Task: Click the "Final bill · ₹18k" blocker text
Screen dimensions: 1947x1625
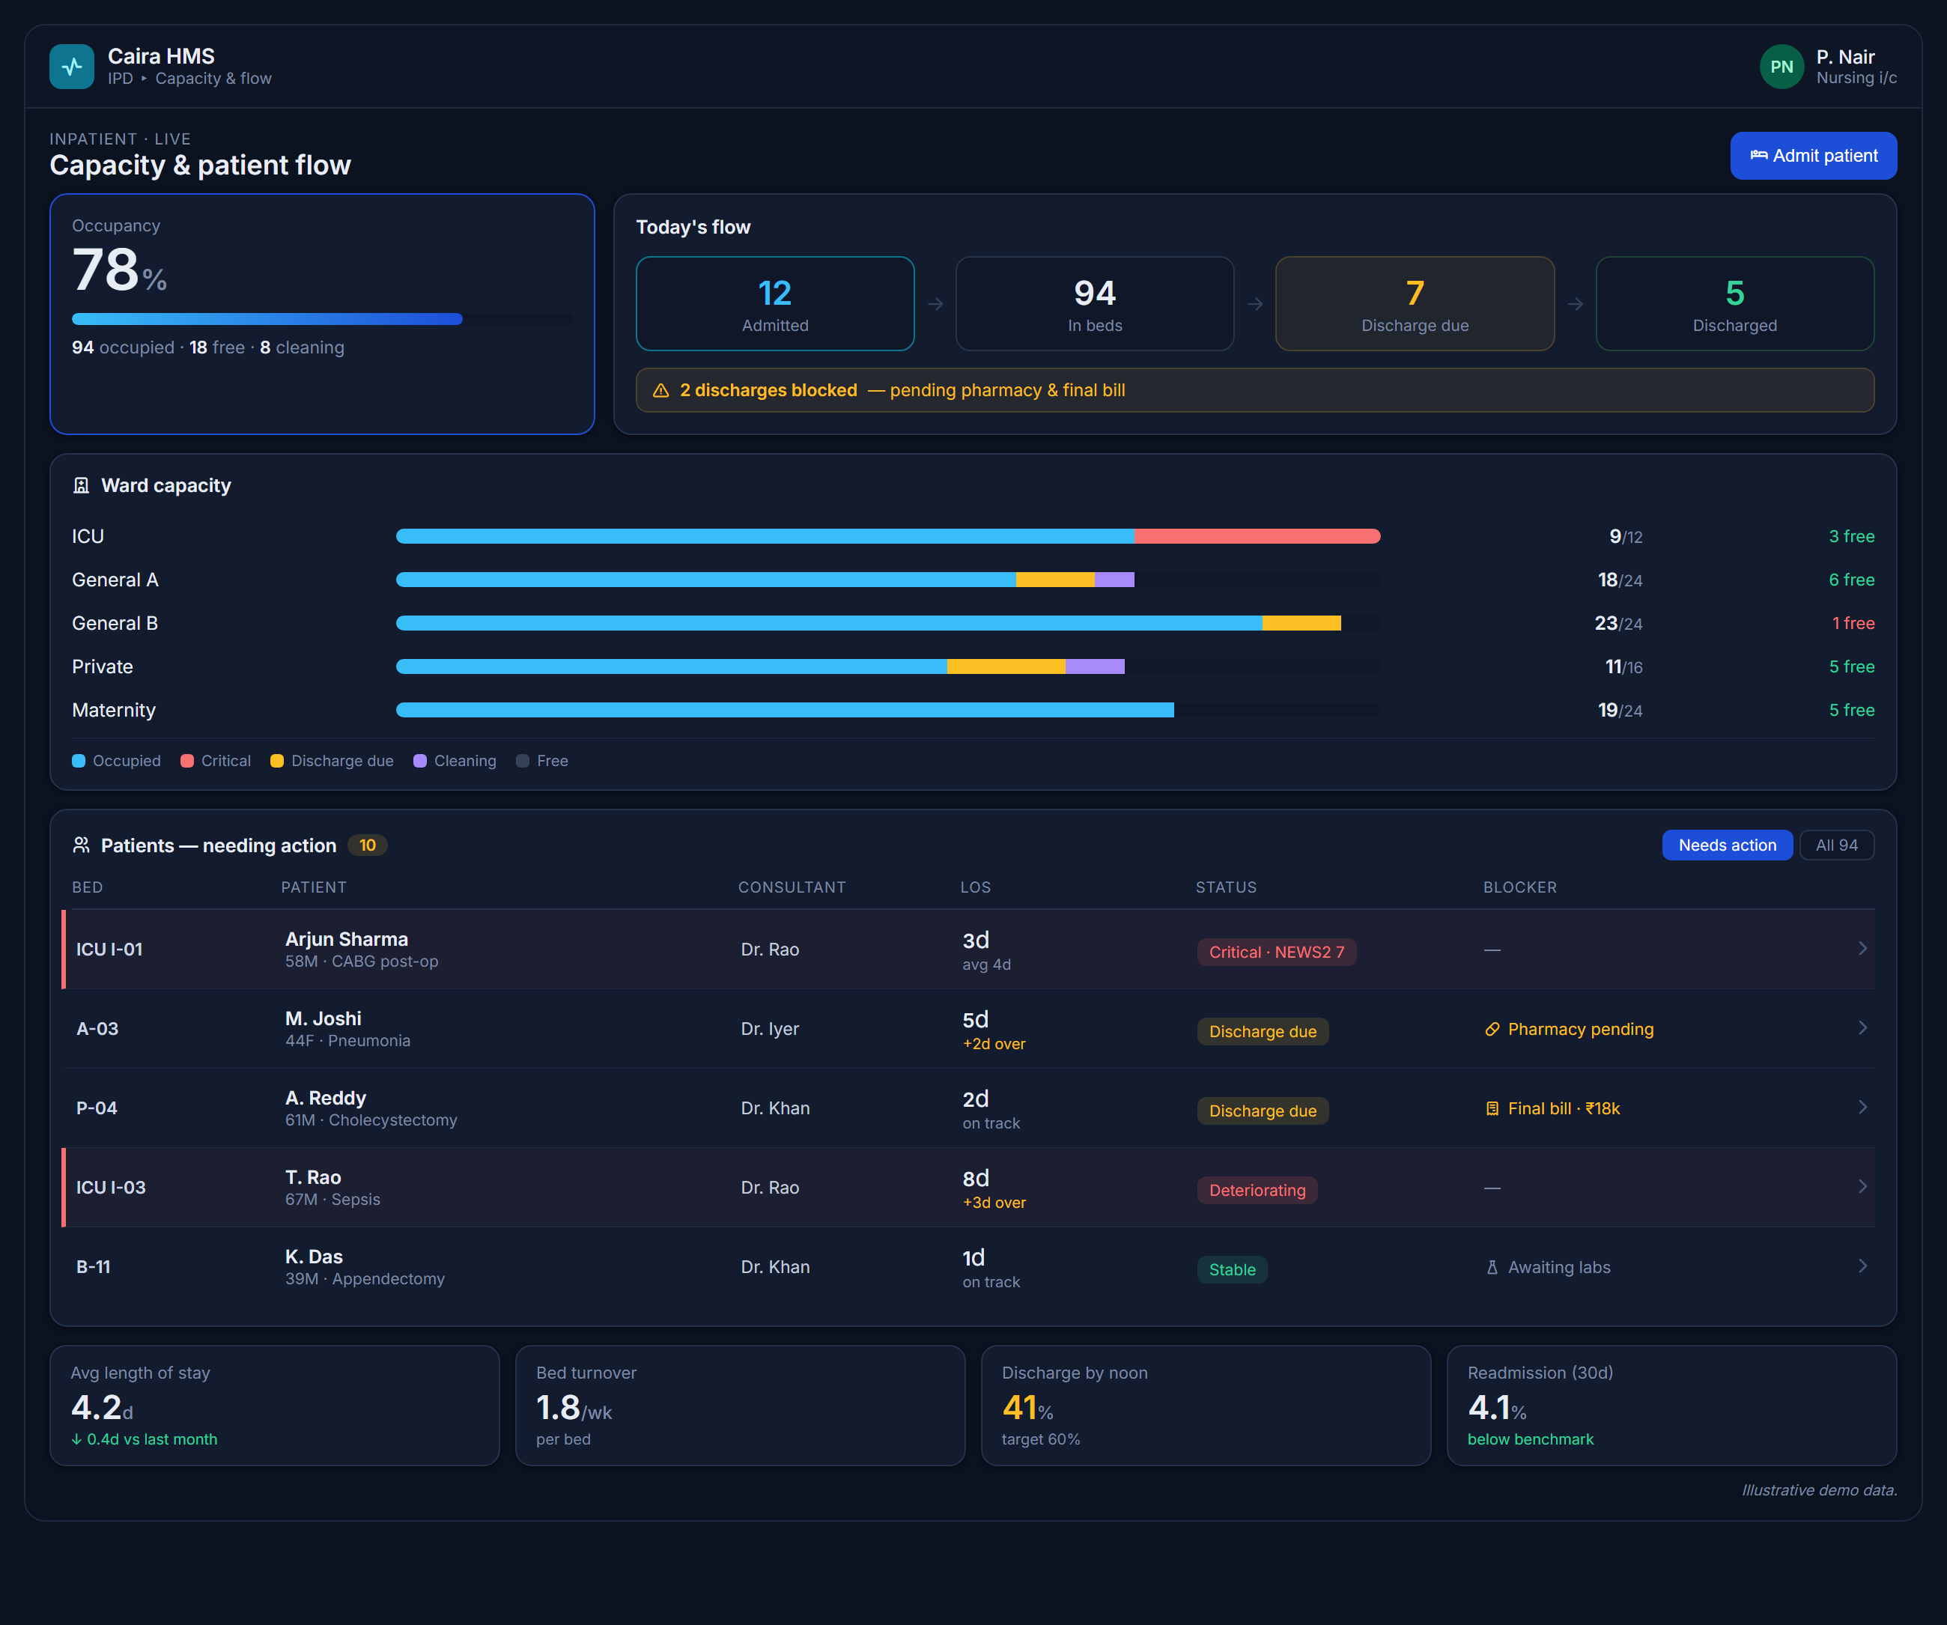Action: point(1563,1109)
